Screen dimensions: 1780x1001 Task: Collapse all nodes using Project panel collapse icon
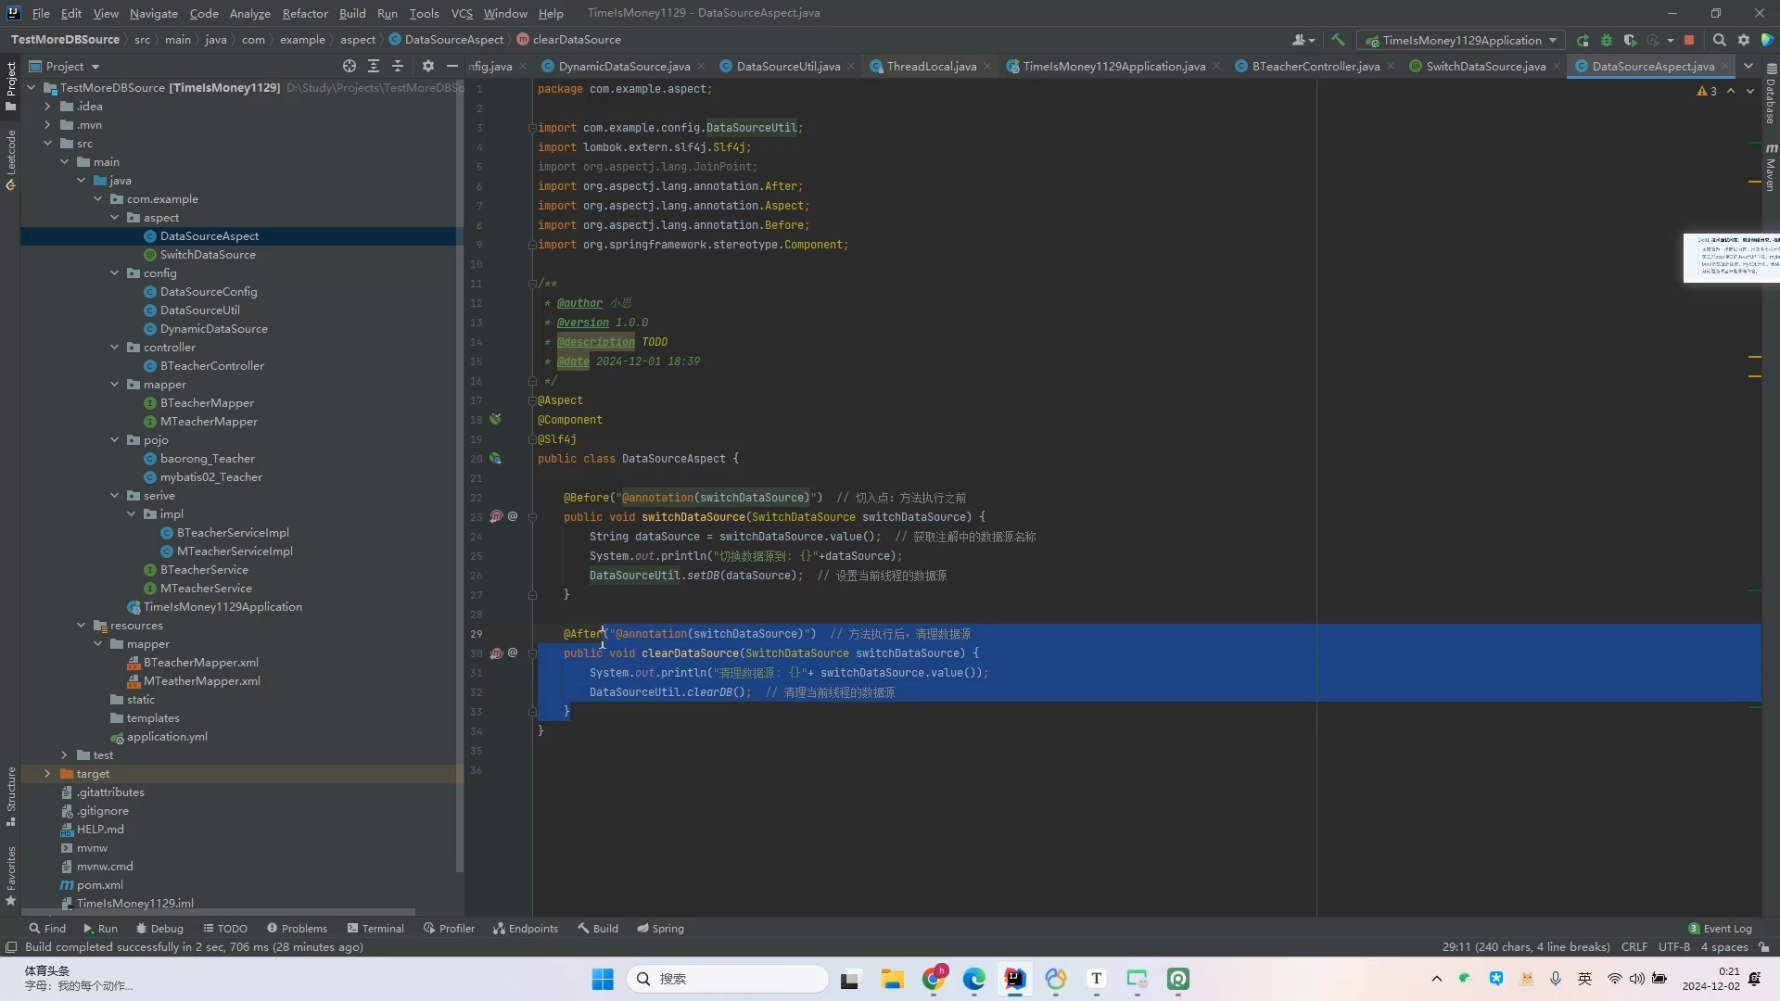pos(398,67)
